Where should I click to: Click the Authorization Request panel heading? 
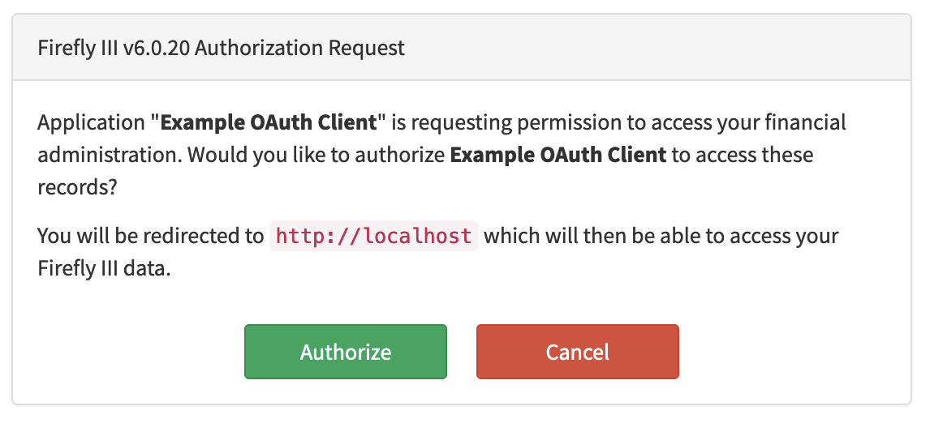click(x=221, y=48)
